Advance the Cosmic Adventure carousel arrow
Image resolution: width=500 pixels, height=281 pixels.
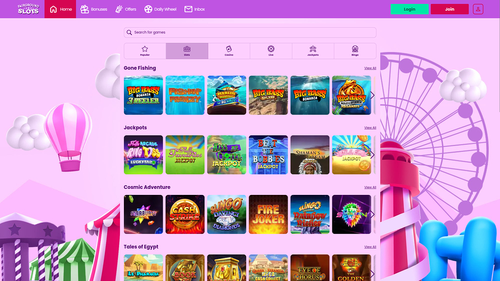point(372,214)
